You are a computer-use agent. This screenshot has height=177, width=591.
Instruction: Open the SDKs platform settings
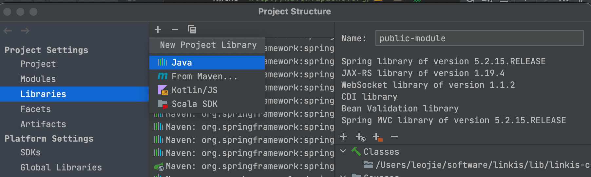pos(30,152)
